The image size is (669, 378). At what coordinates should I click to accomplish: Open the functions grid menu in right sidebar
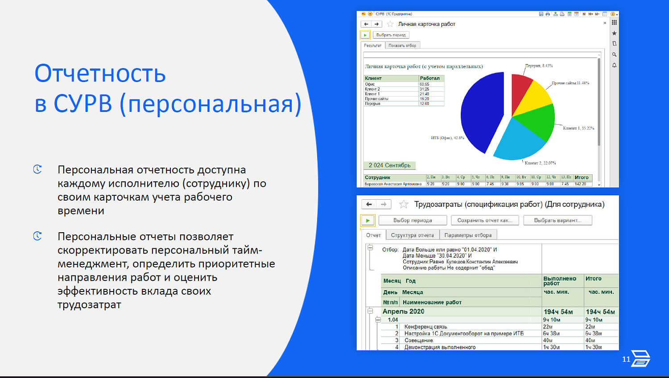(x=614, y=22)
